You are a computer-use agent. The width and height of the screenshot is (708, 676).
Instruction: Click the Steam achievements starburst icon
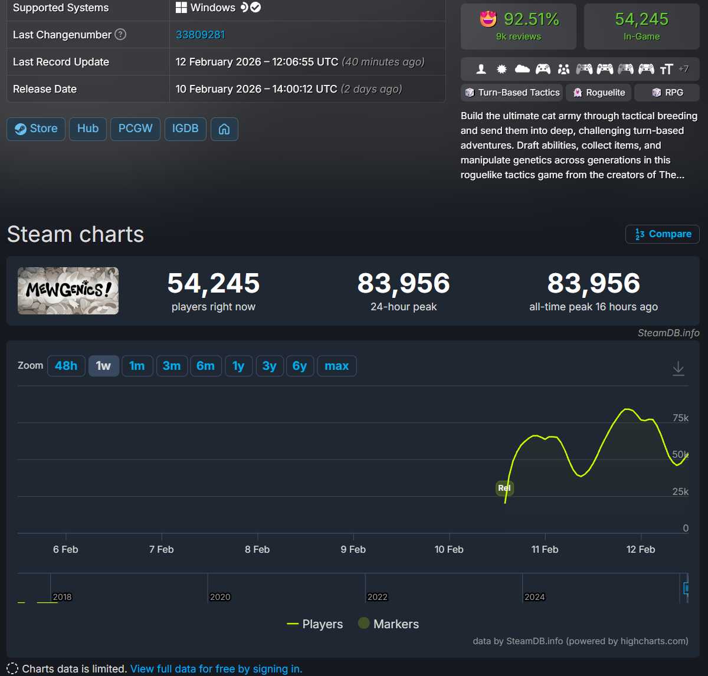click(501, 69)
